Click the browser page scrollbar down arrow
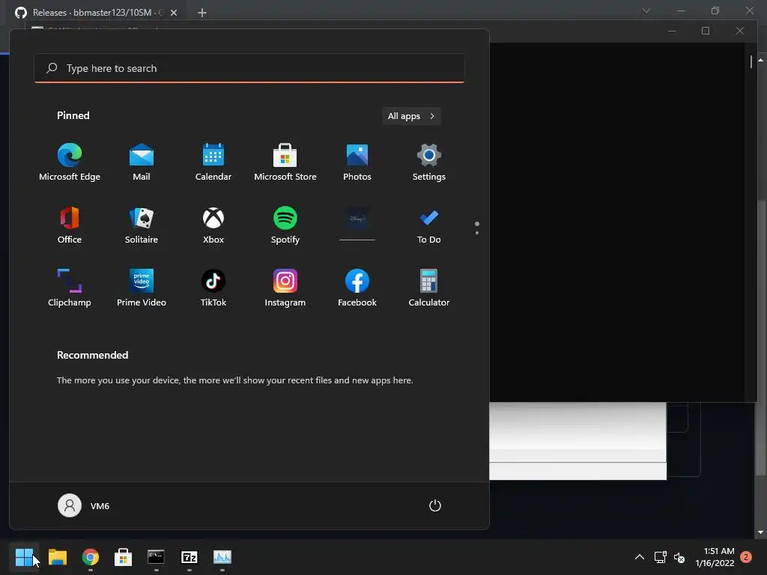 761,532
